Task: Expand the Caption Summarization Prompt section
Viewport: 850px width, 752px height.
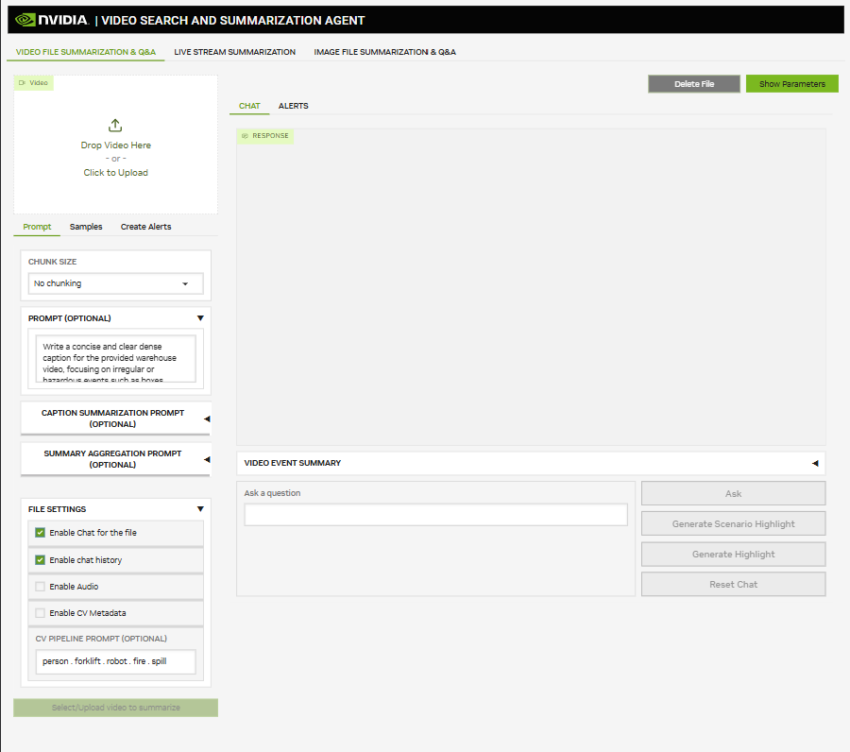Action: pos(206,418)
